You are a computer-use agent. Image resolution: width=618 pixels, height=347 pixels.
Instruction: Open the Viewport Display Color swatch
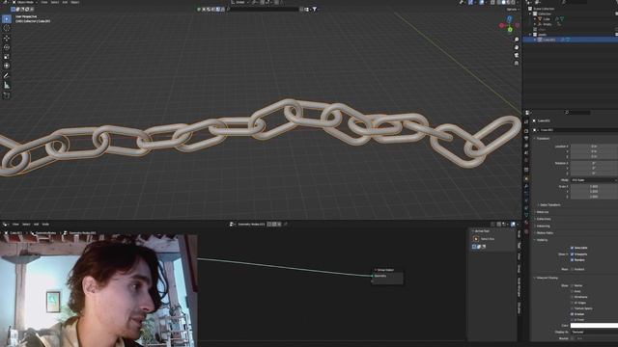(x=594, y=326)
